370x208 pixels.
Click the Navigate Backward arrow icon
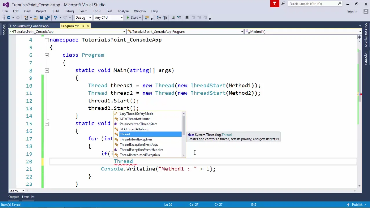coord(8,18)
